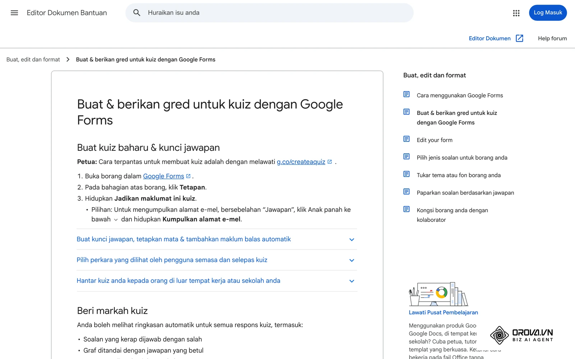This screenshot has height=359, width=575.
Task: Expand Buat kunci jawapan section chevron
Action: click(x=352, y=239)
